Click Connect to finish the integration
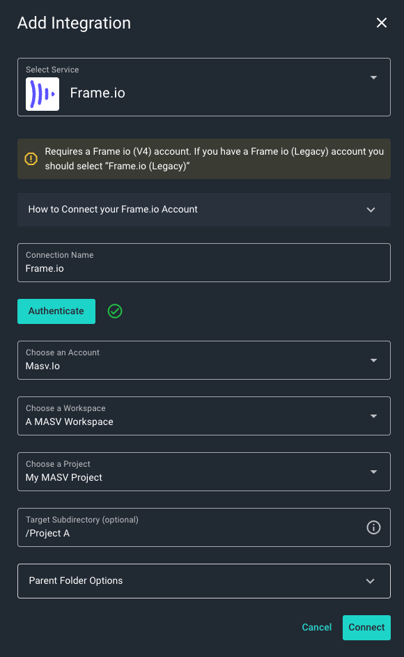404x657 pixels. coord(366,627)
